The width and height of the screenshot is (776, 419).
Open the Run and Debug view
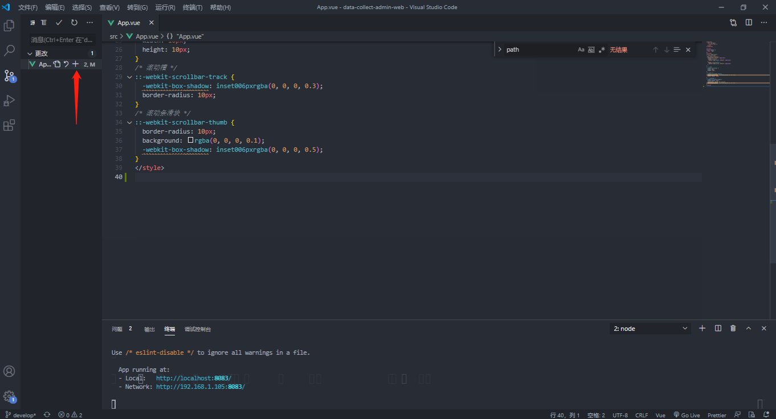tap(9, 101)
